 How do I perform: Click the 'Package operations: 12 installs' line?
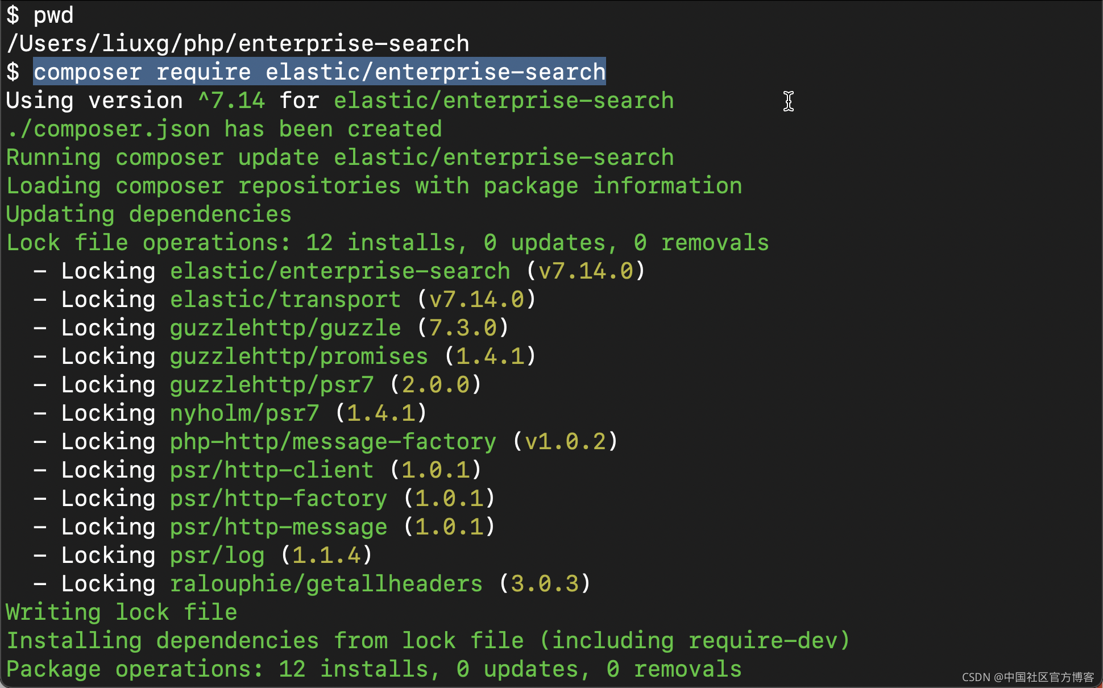pos(374,669)
